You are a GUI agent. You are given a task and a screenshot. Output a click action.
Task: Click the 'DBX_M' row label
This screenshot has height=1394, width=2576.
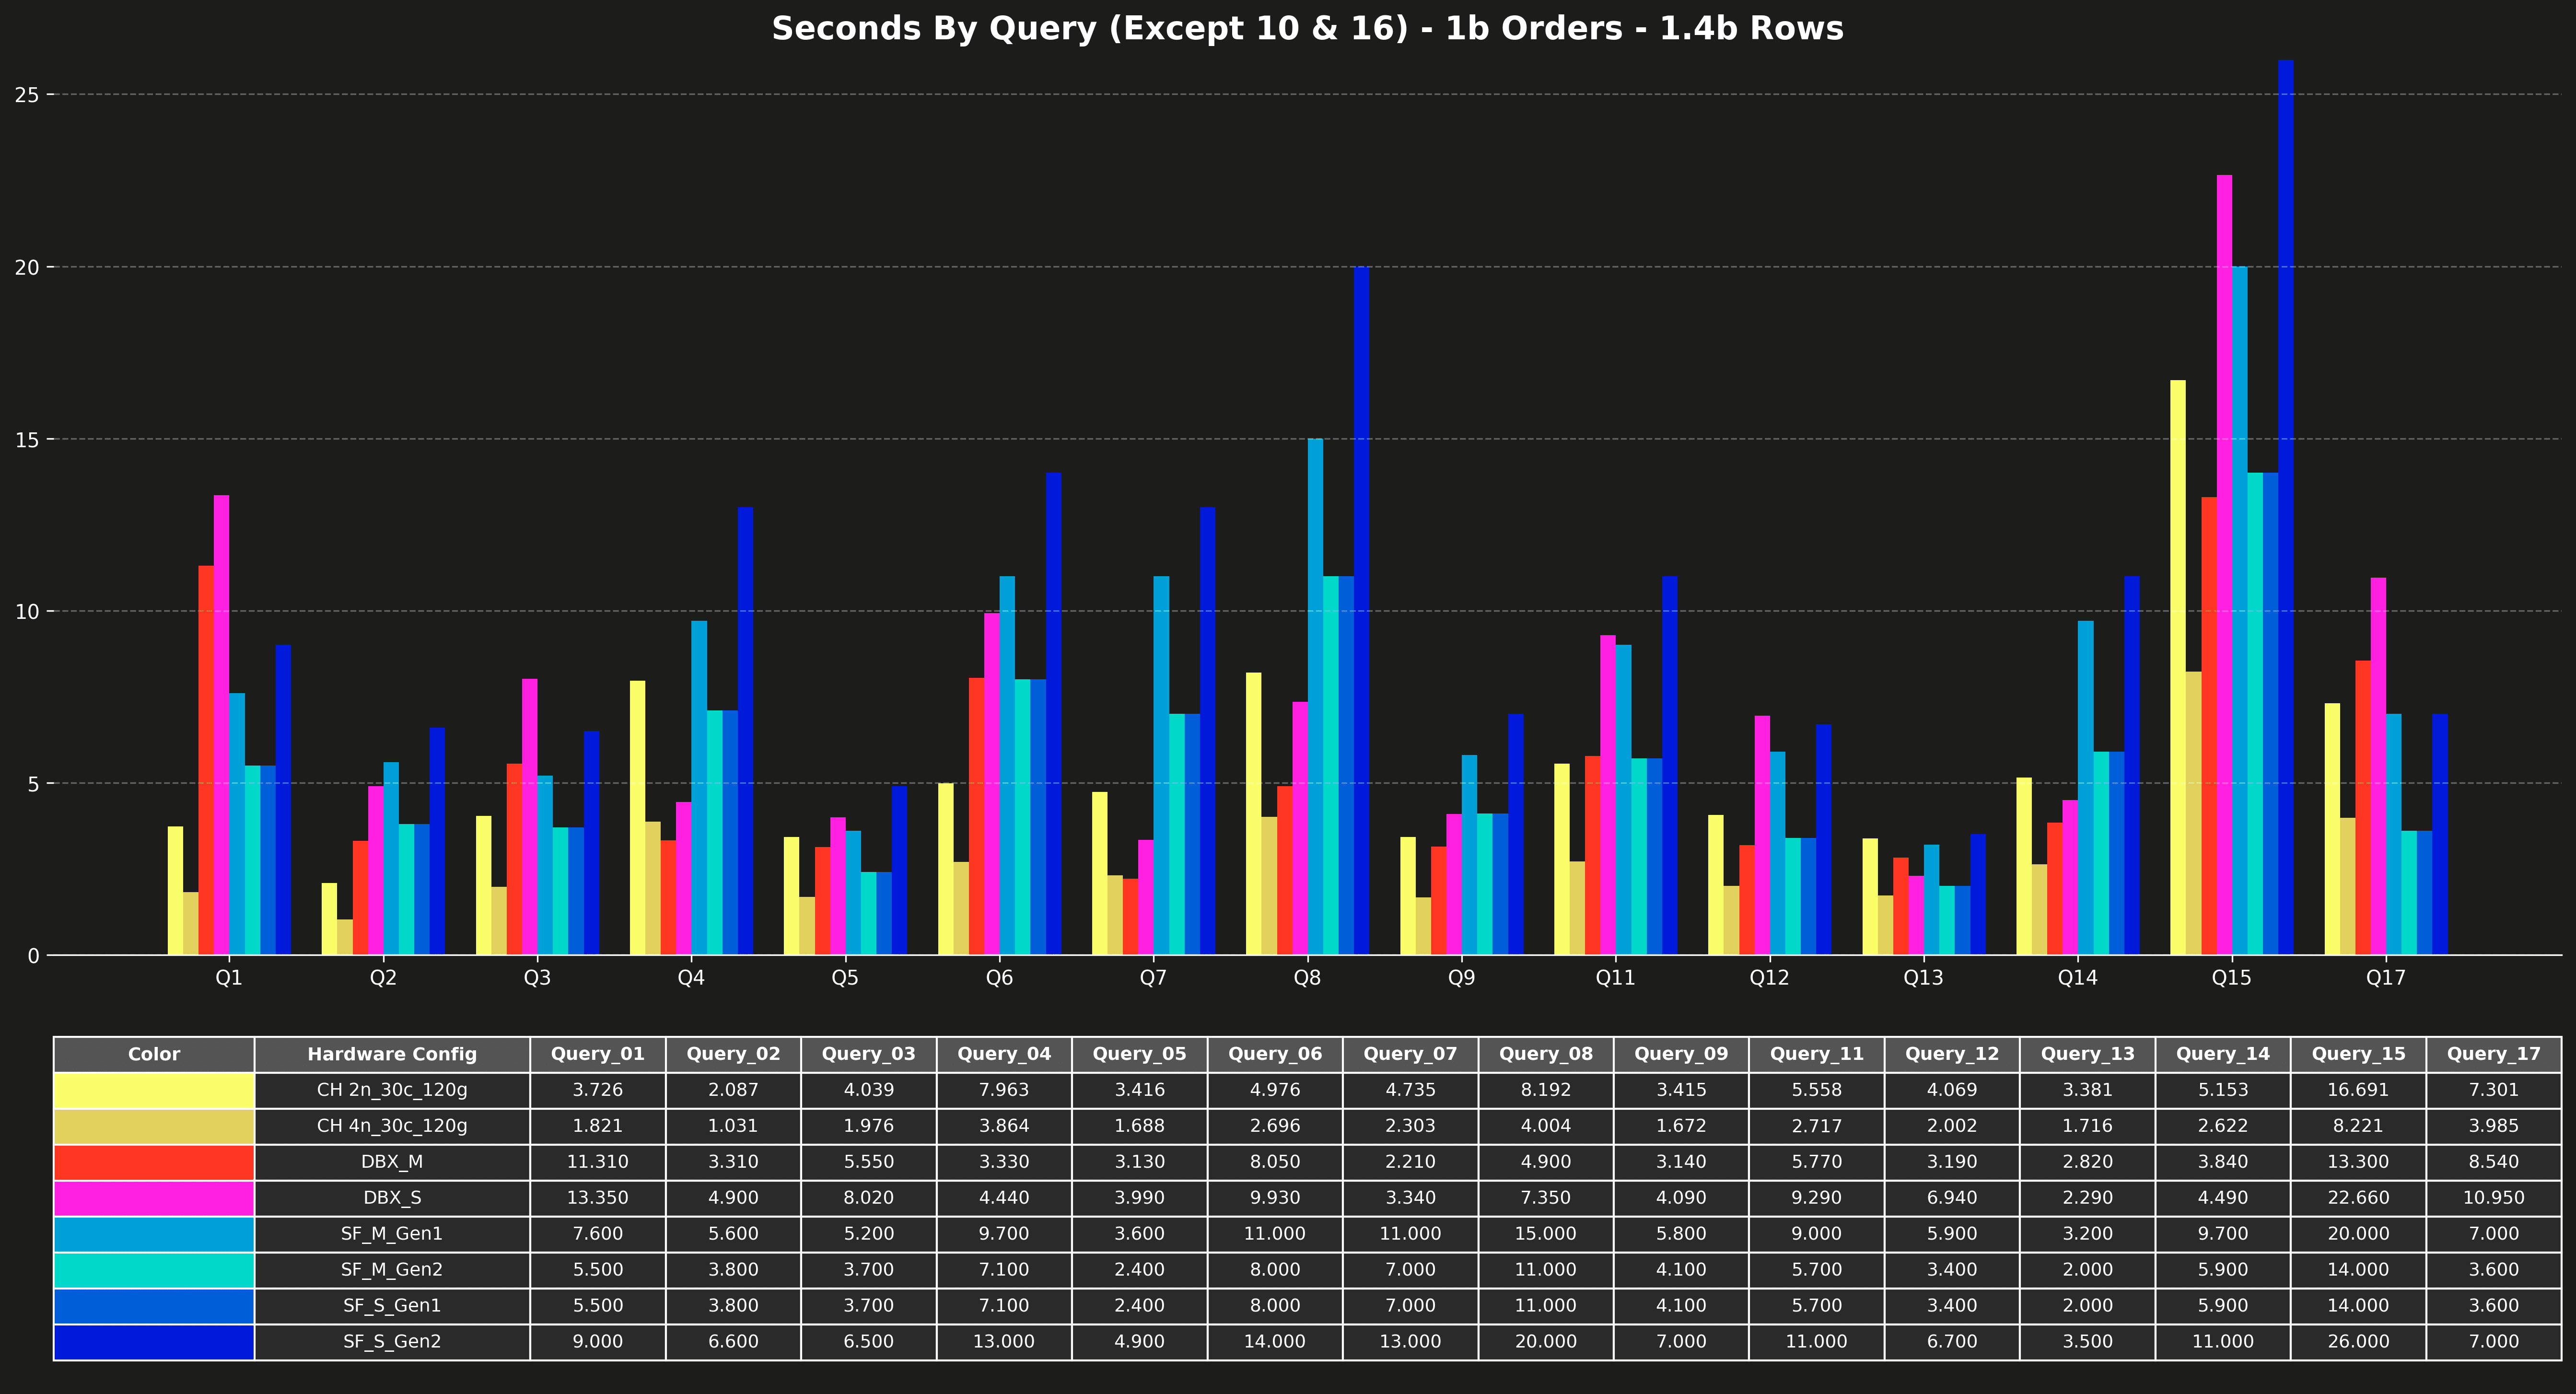[392, 1162]
